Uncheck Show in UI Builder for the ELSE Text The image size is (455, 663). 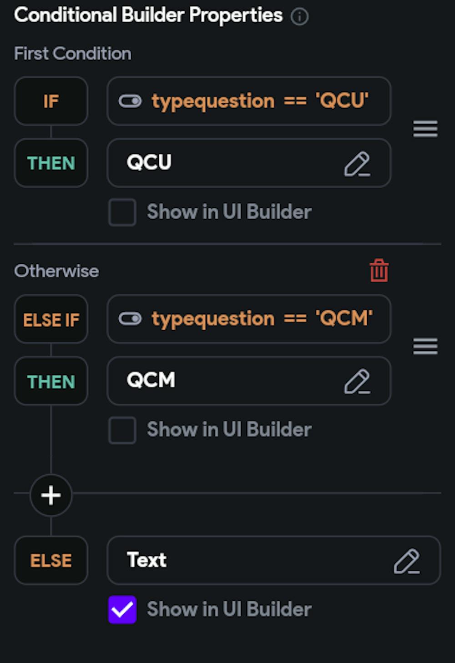pos(122,609)
